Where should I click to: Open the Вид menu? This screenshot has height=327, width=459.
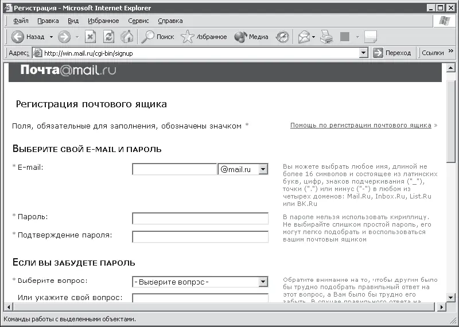tap(73, 21)
